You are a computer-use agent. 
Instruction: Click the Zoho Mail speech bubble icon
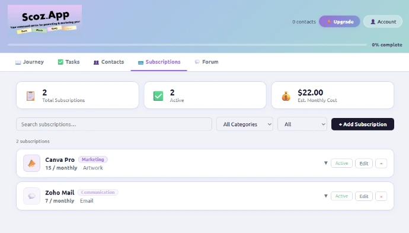[31, 196]
